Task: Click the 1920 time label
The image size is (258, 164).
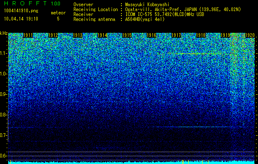Action: 250,35
